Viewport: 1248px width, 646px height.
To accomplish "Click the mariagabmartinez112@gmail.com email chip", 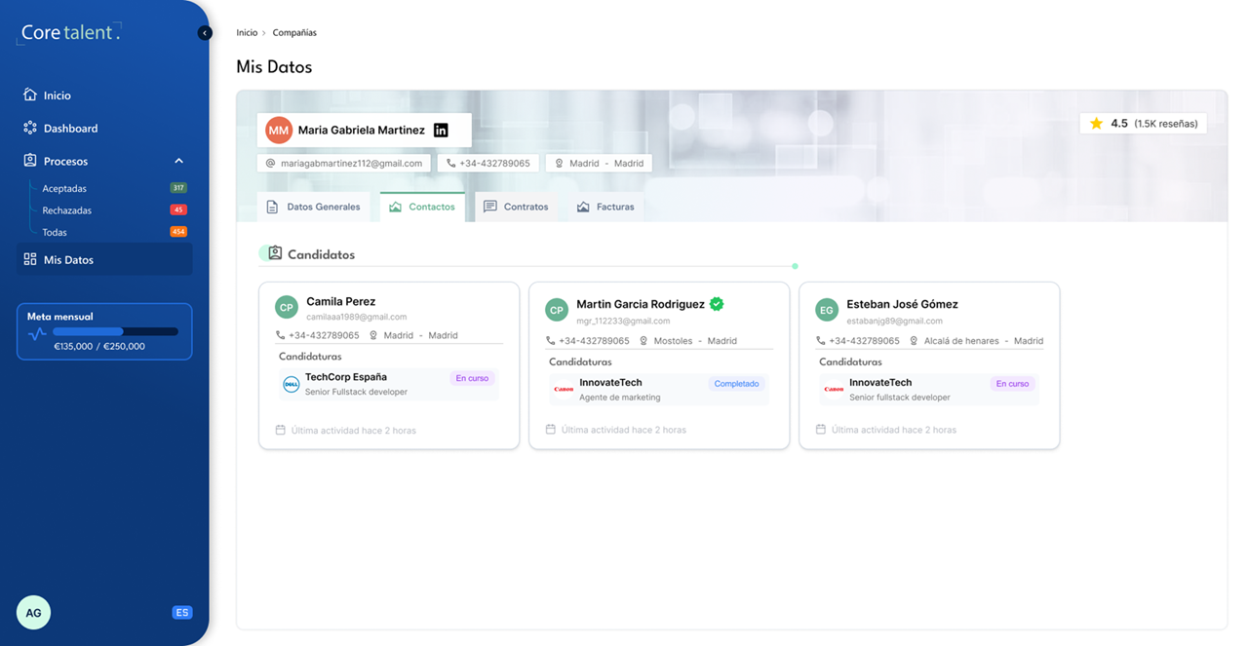I will (344, 164).
